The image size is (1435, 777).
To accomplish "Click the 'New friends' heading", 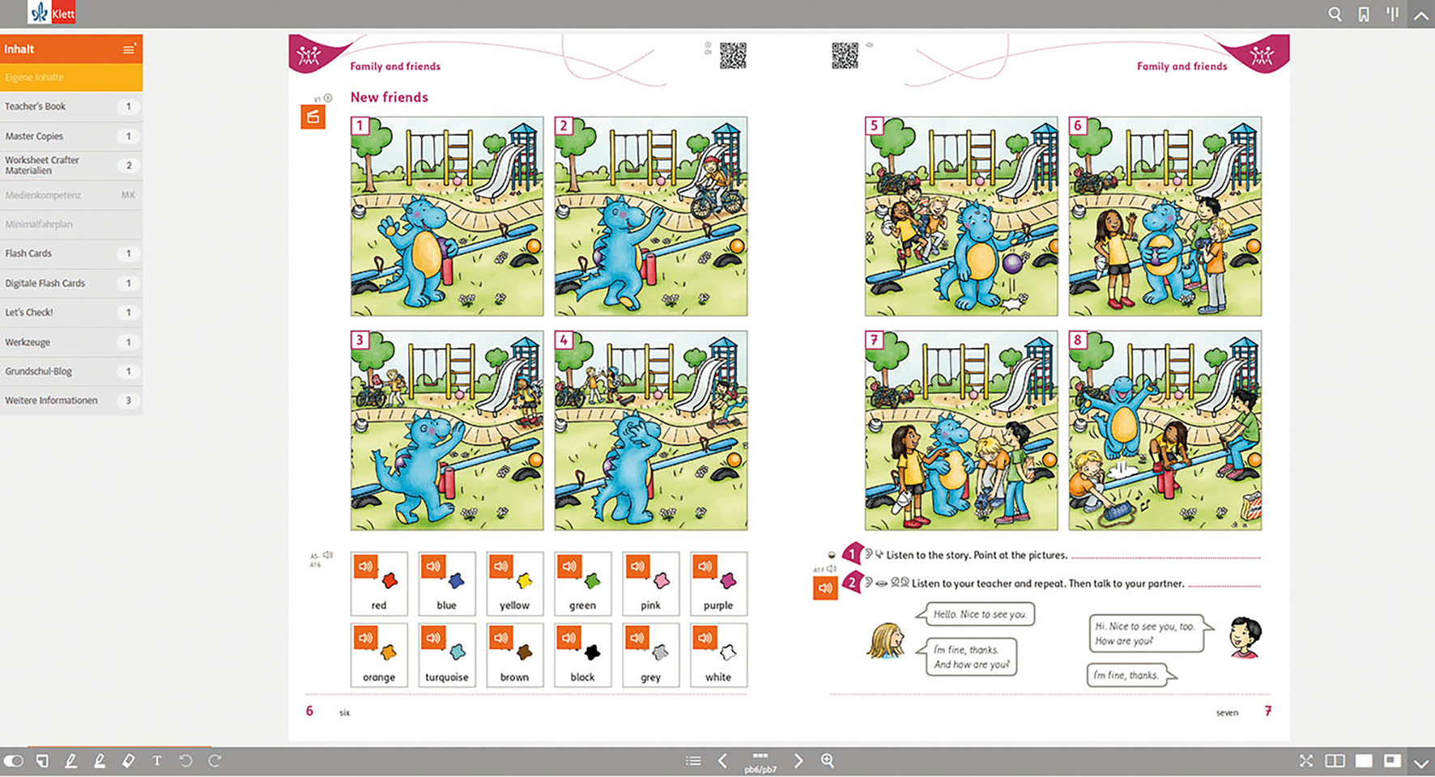I will (x=390, y=97).
